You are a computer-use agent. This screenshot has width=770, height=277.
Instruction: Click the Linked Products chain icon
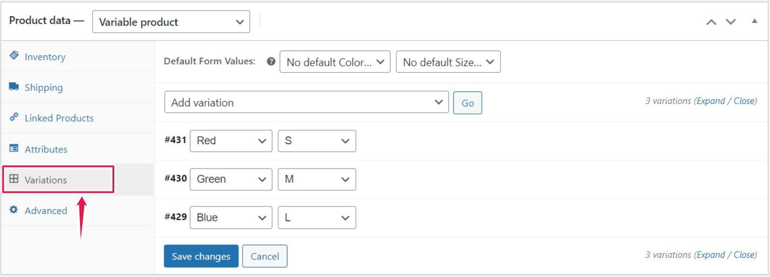click(14, 117)
